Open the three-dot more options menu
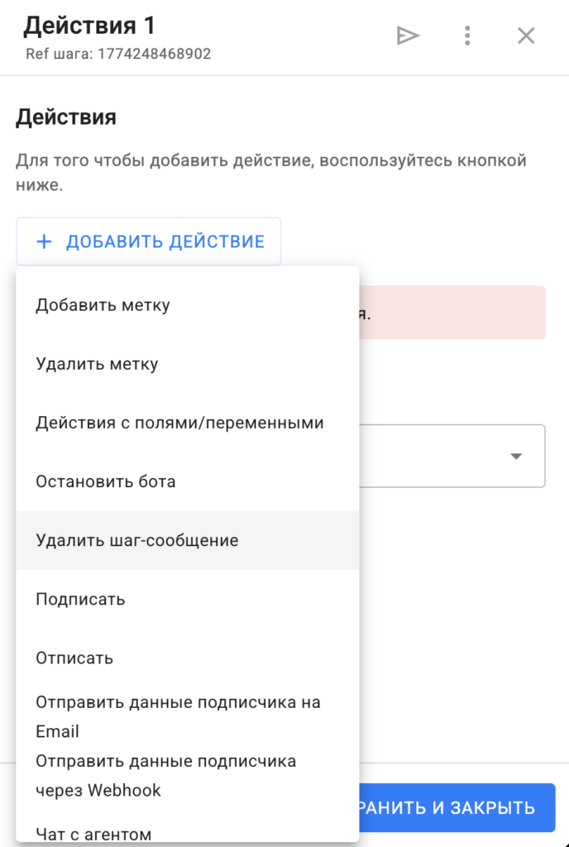Screen dimensions: 569x847 point(467,36)
